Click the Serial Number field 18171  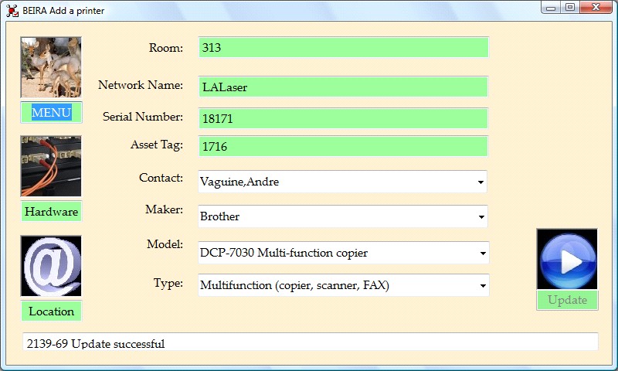click(343, 119)
